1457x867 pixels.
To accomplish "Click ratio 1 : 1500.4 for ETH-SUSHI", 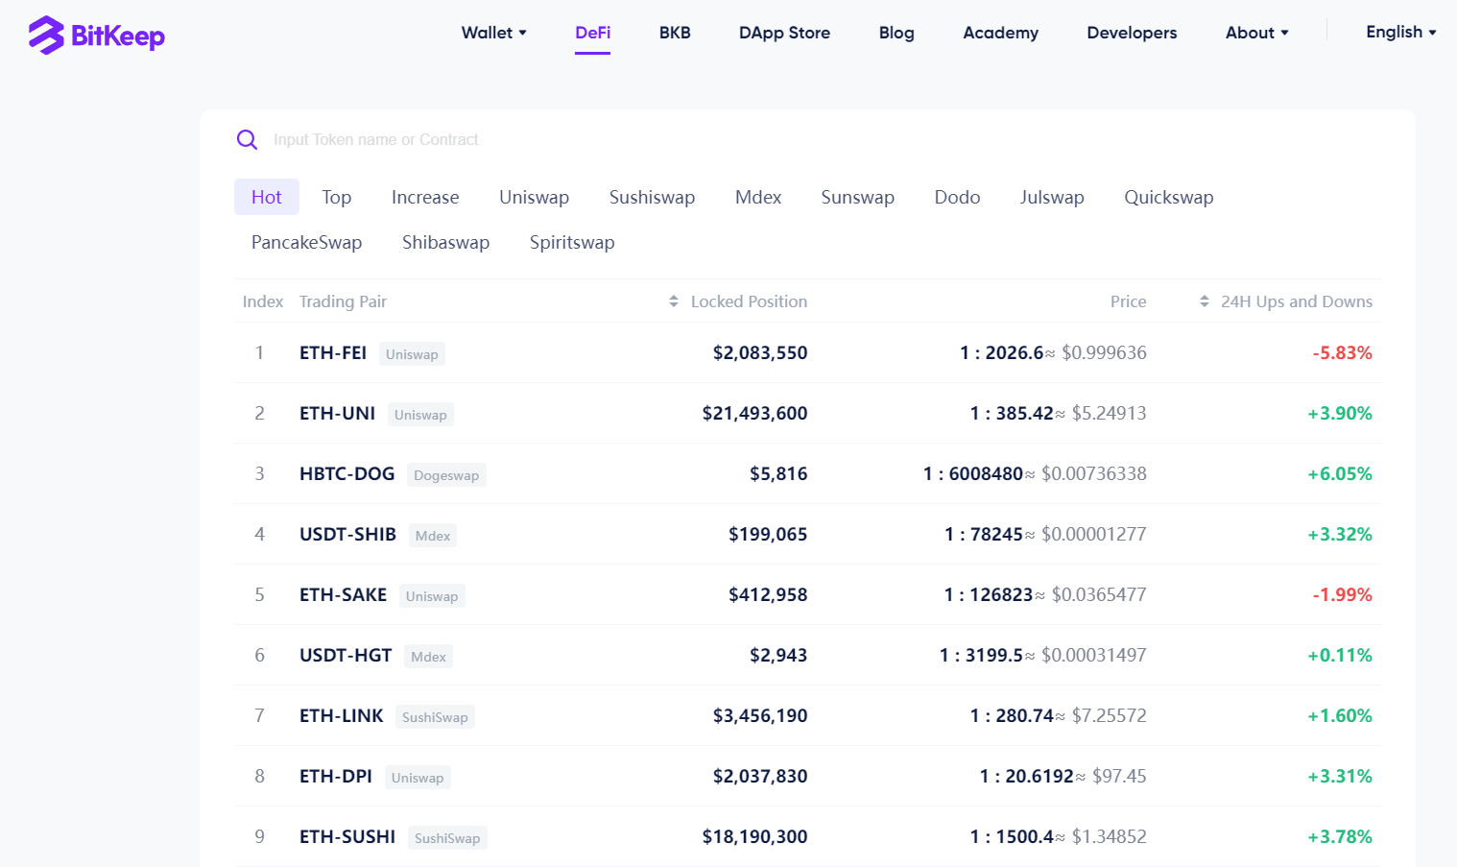I will (1012, 836).
